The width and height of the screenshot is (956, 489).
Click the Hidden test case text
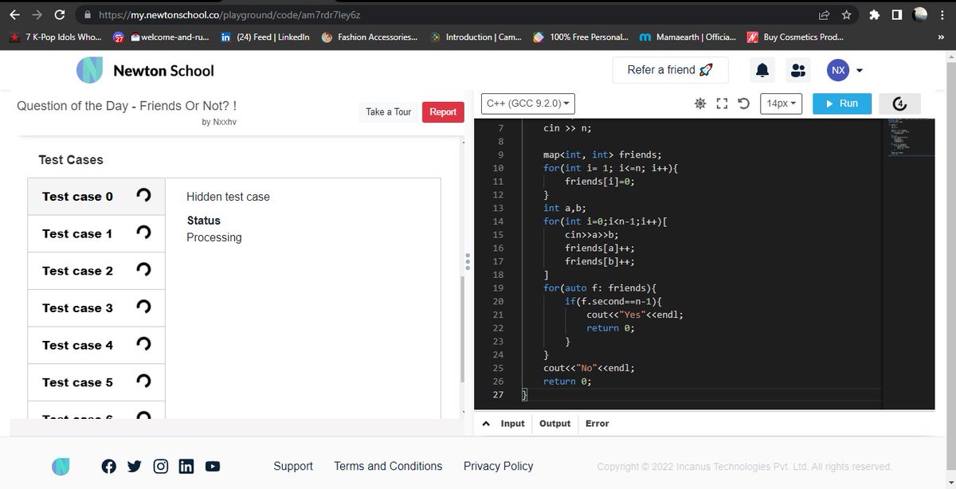[228, 197]
